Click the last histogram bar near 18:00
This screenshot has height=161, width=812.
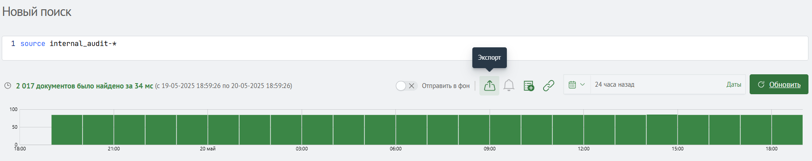pyautogui.click(x=787, y=130)
